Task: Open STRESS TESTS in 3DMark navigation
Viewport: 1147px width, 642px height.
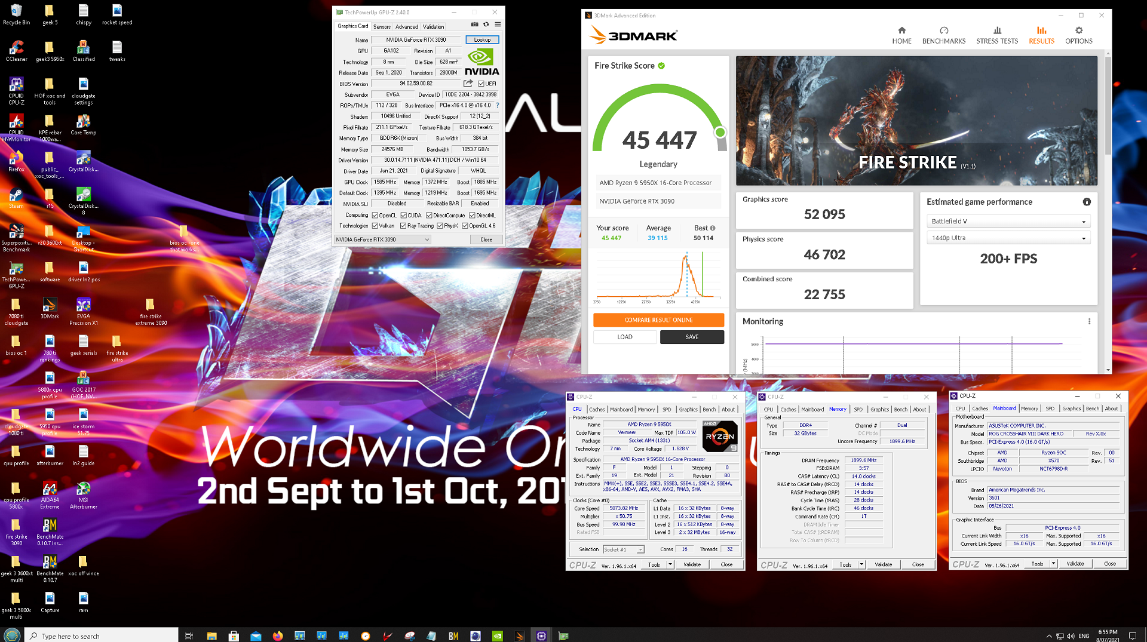Action: pos(997,35)
